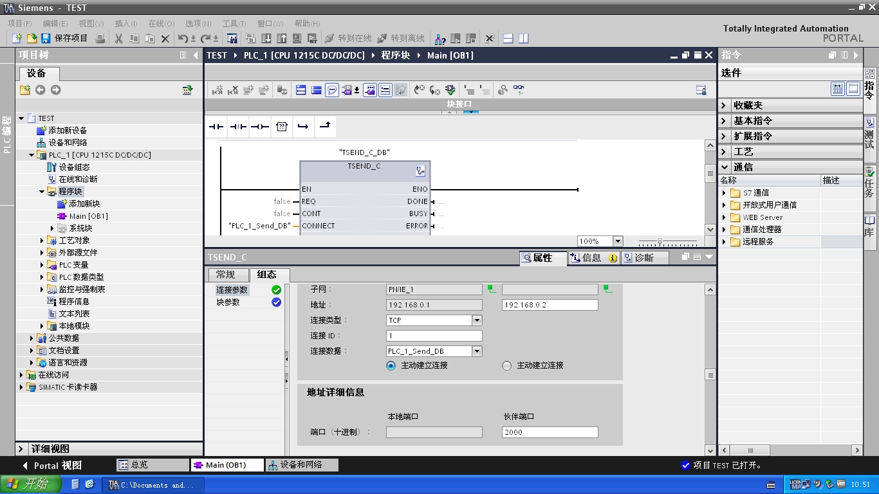Click 连接 ID input field

[x=434, y=336]
